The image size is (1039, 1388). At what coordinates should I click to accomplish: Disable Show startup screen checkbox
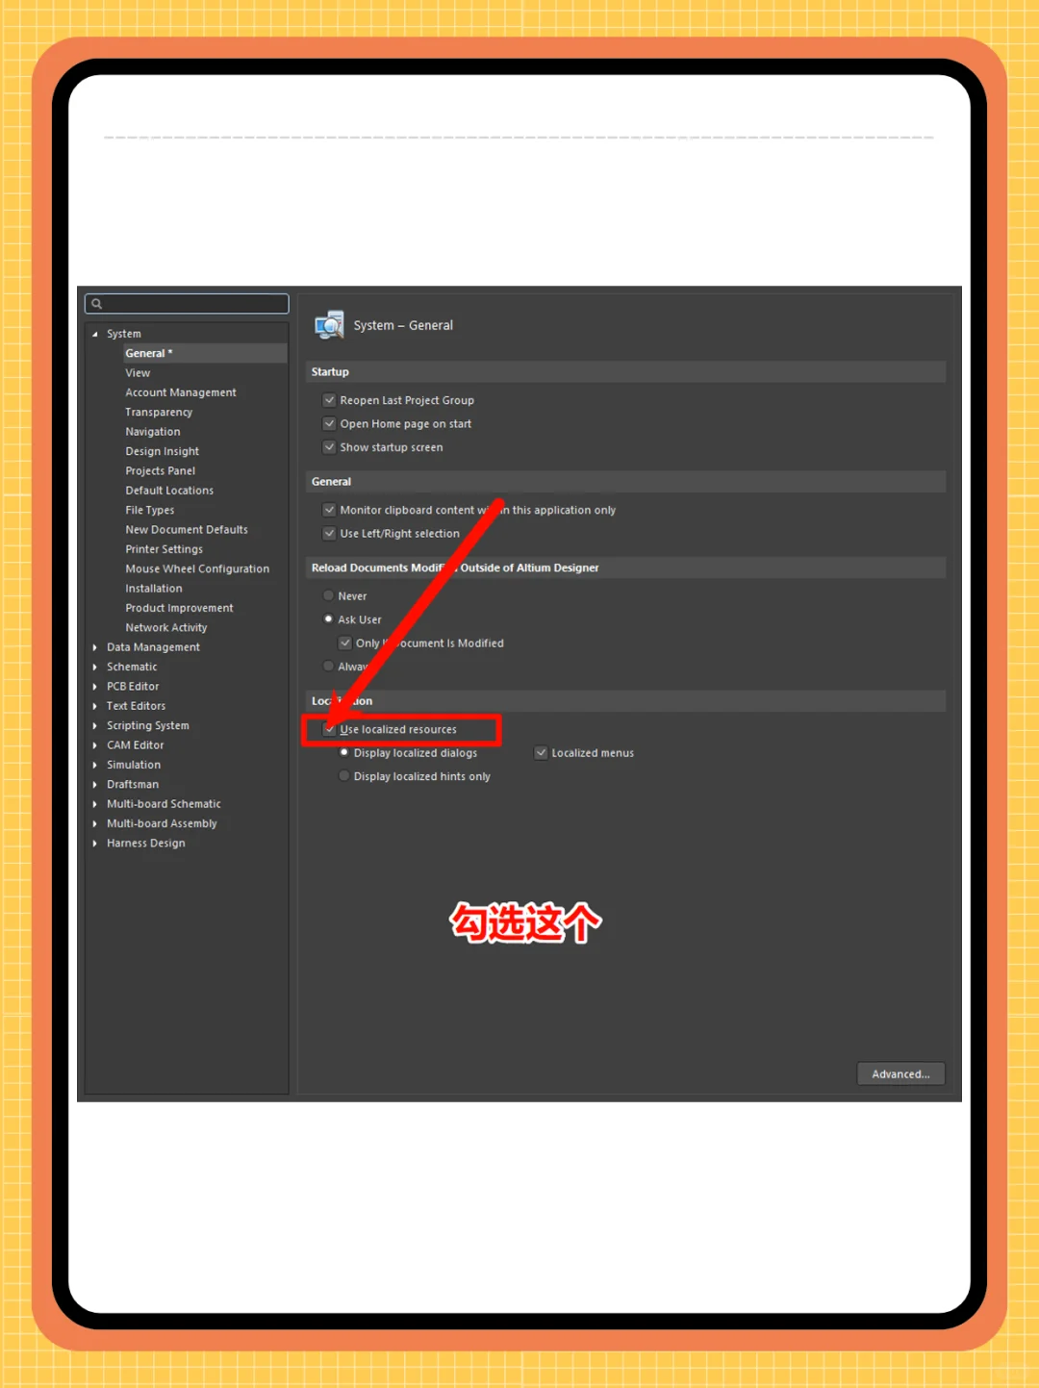pyautogui.click(x=329, y=447)
